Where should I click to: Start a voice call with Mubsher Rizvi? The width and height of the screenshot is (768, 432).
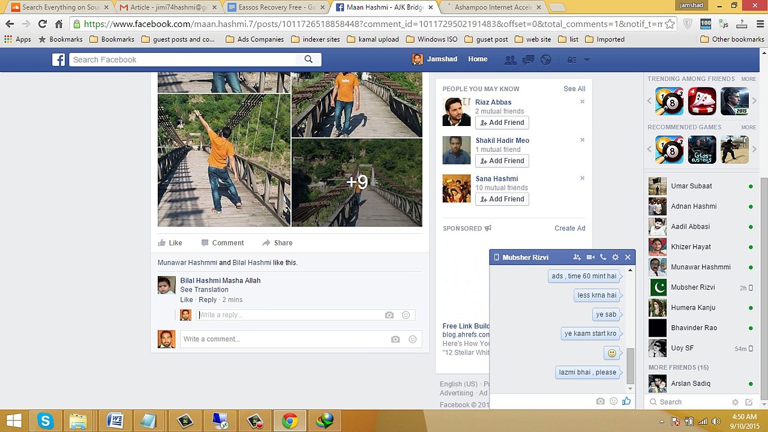[x=603, y=257]
